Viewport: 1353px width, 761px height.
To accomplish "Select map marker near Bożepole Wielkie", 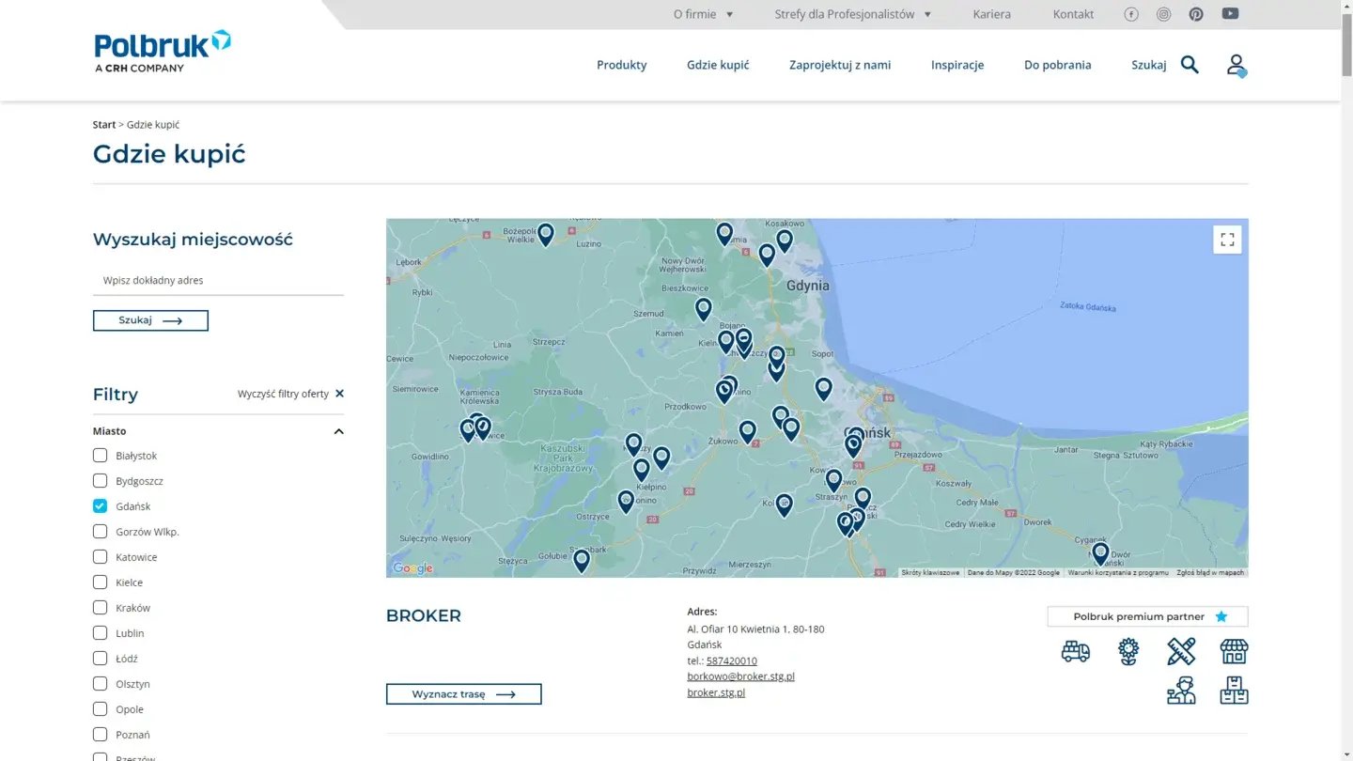I will pos(546,234).
